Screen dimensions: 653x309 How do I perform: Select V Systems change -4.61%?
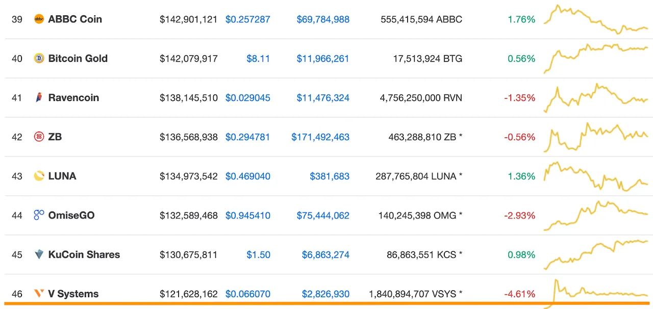coord(520,294)
